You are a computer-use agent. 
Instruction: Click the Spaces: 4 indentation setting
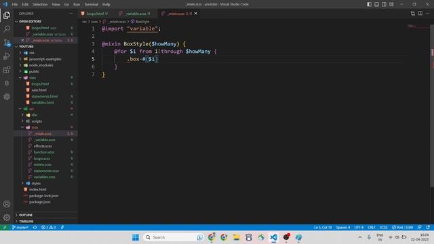pyautogui.click(x=343, y=227)
